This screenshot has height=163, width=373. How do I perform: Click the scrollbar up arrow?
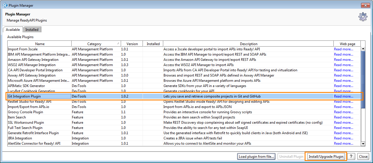(363, 49)
